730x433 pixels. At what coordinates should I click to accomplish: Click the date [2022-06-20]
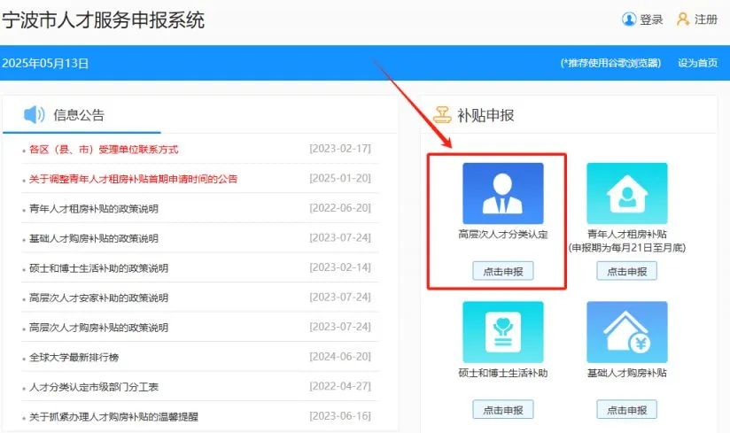(x=340, y=208)
